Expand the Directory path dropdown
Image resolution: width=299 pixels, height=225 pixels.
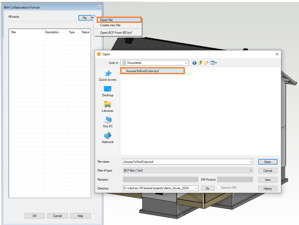(196, 188)
